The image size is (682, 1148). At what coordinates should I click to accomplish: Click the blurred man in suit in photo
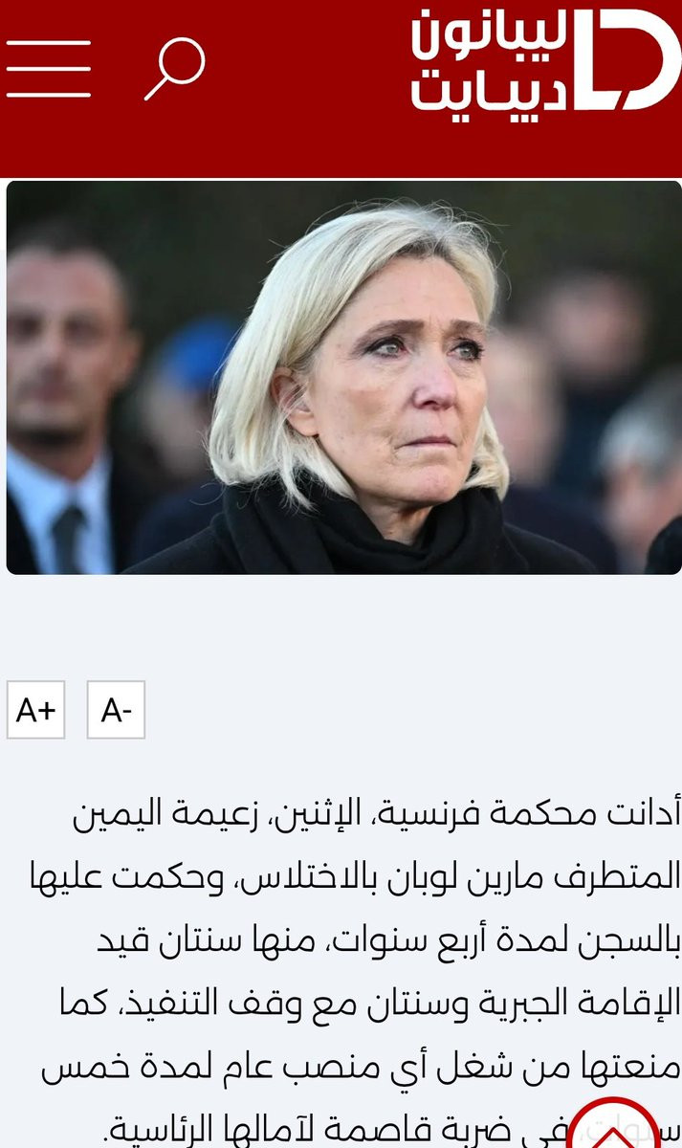[67, 402]
